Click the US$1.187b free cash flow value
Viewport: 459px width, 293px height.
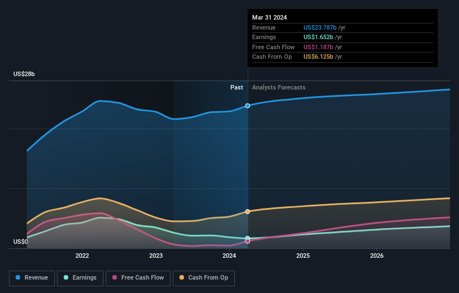318,47
